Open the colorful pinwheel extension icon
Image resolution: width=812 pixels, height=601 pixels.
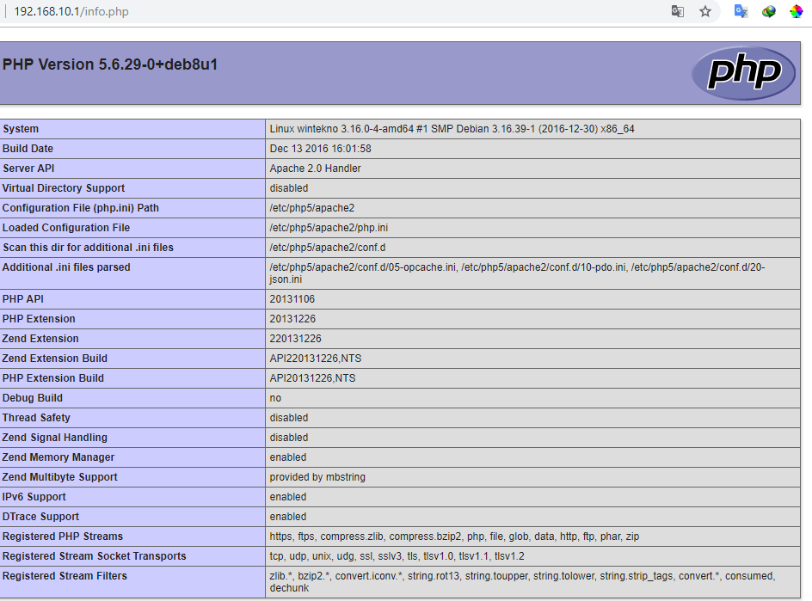797,11
